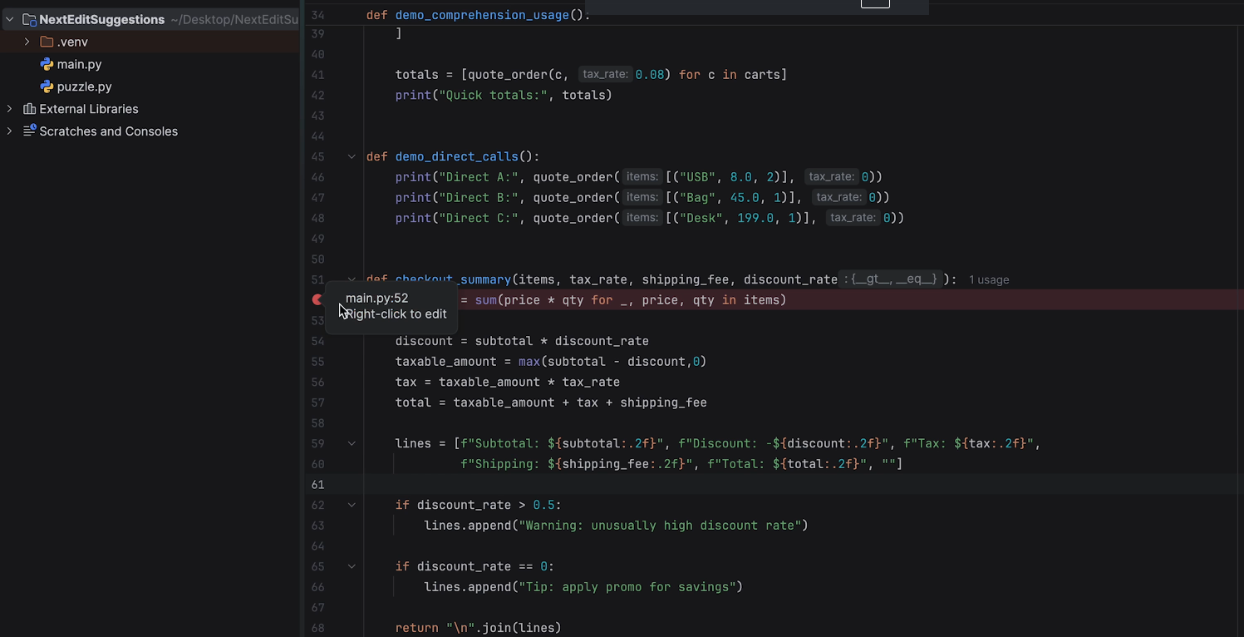Click the tax_rate: hint on line 41
This screenshot has width=1244, height=637.
[x=605, y=74]
